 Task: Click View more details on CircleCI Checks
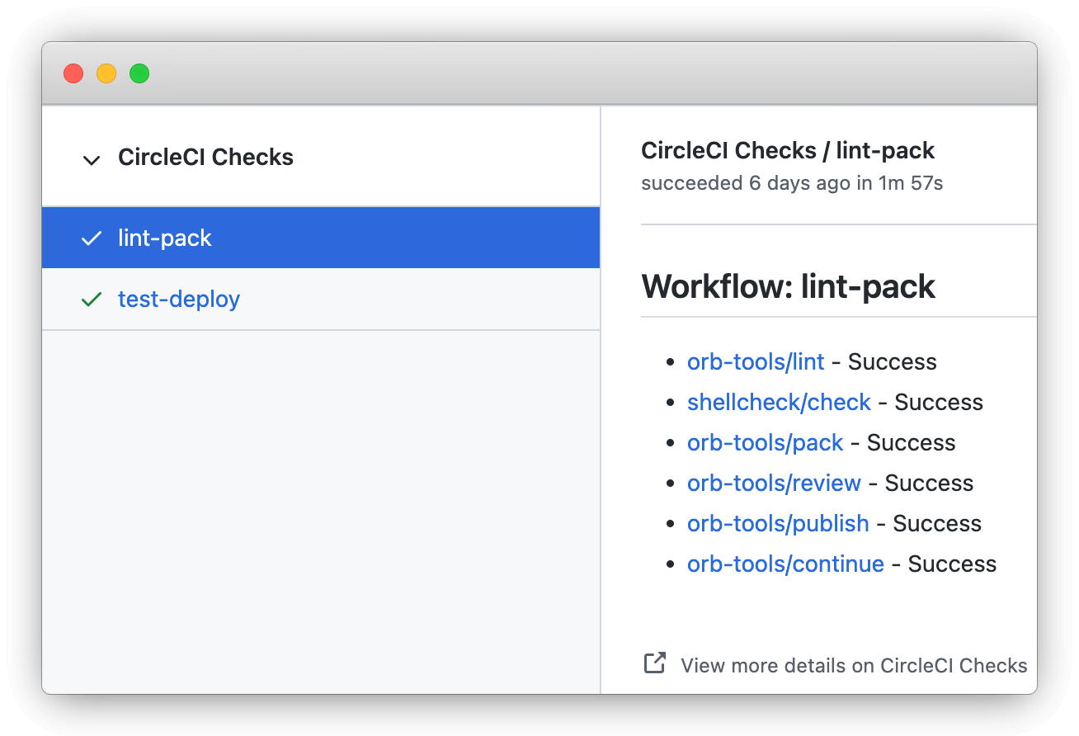(854, 666)
